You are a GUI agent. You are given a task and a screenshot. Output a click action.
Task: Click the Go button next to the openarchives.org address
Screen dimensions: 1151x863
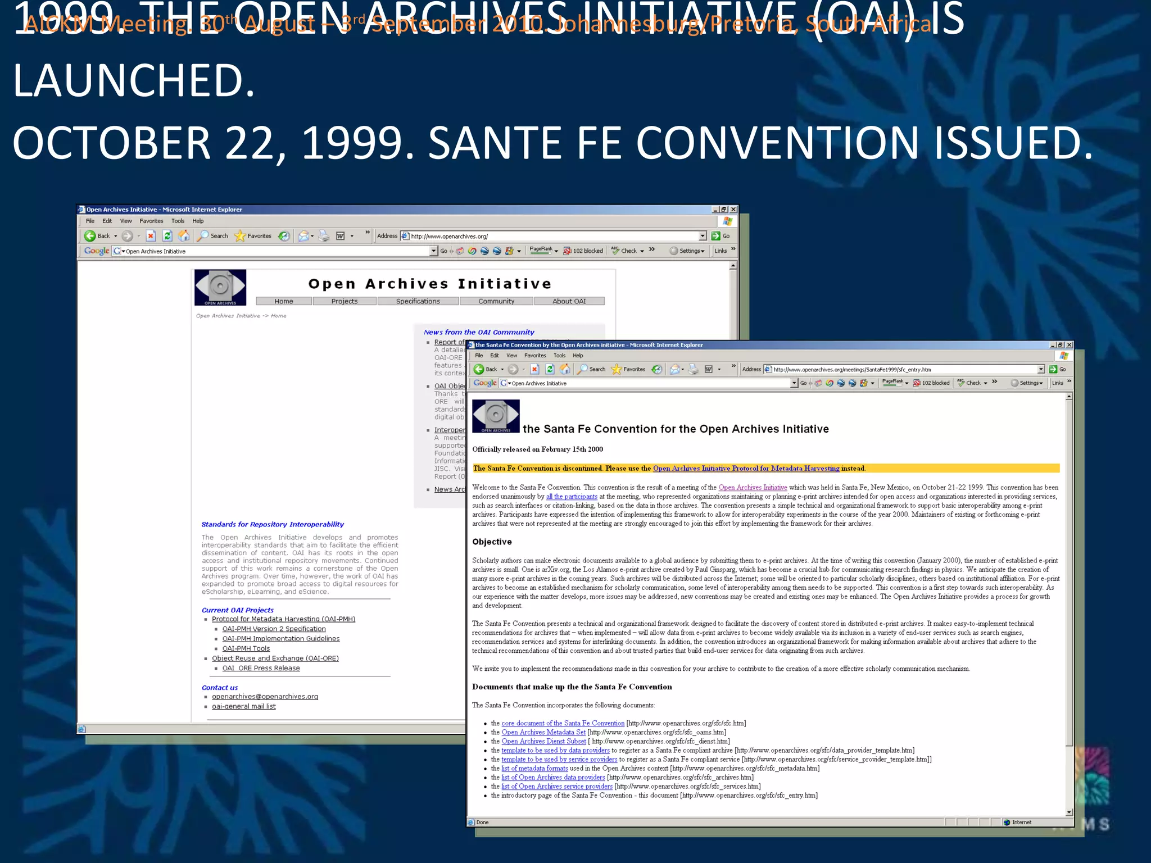pos(720,236)
